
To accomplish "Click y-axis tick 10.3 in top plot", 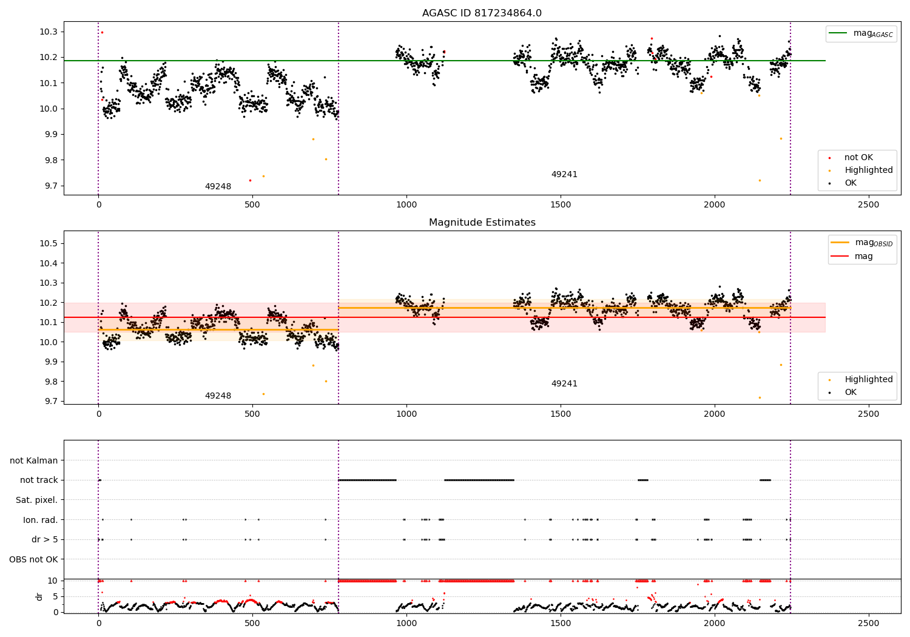I will click(x=49, y=32).
